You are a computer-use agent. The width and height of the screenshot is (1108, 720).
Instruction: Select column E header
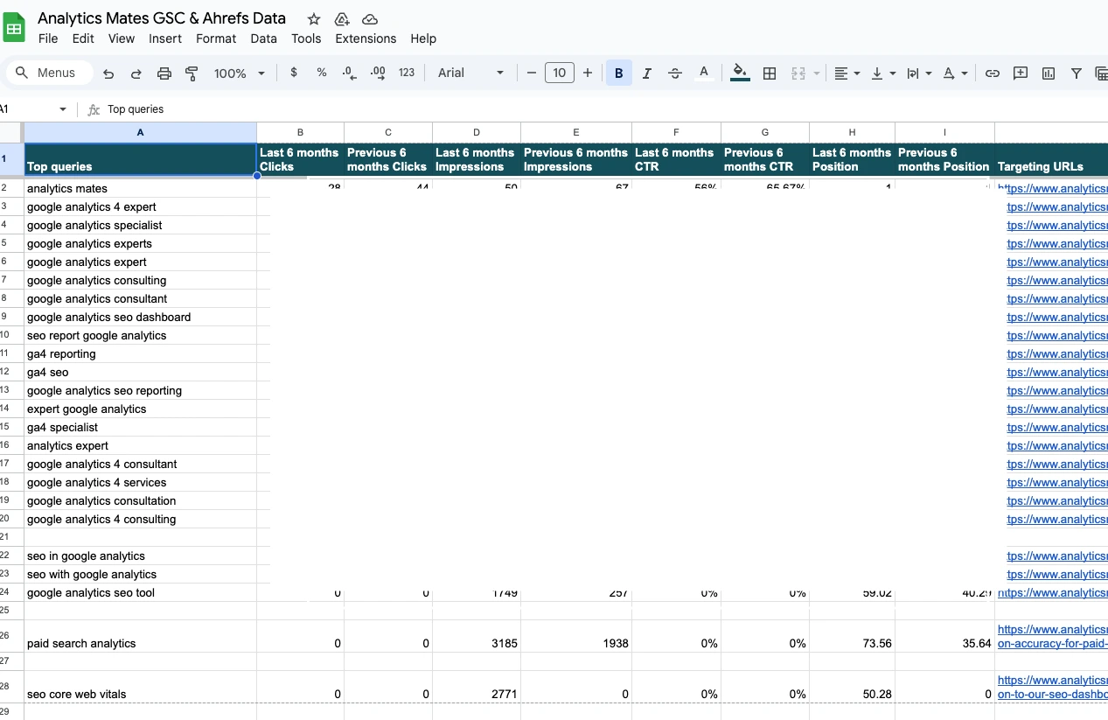click(576, 132)
